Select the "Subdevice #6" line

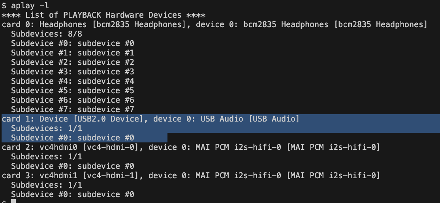point(73,100)
